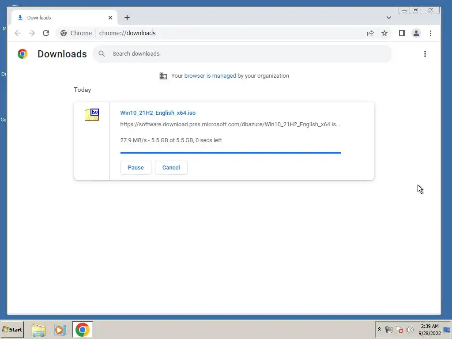Reload the Downloads page
Image resolution: width=452 pixels, height=339 pixels.
pos(46,33)
